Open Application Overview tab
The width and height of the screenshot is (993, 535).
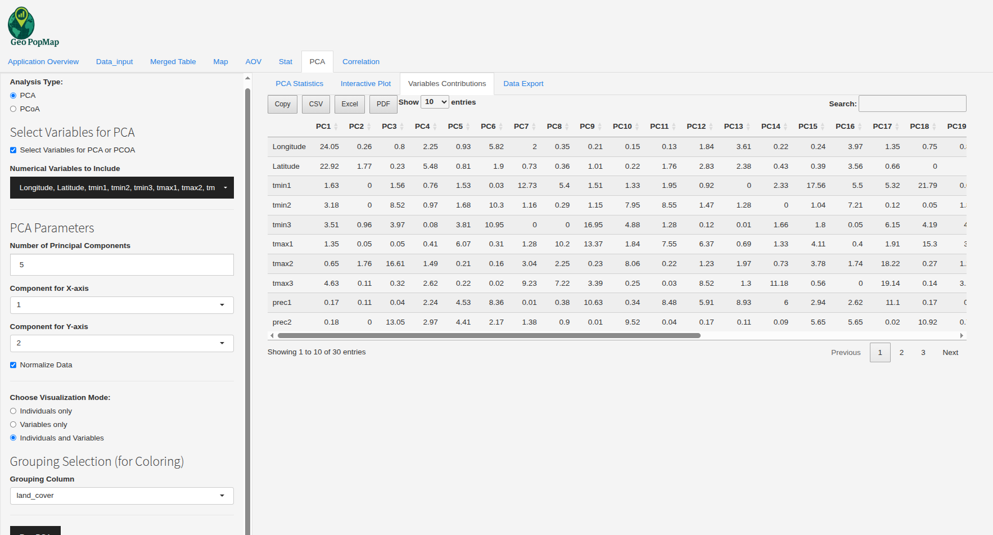coord(43,62)
